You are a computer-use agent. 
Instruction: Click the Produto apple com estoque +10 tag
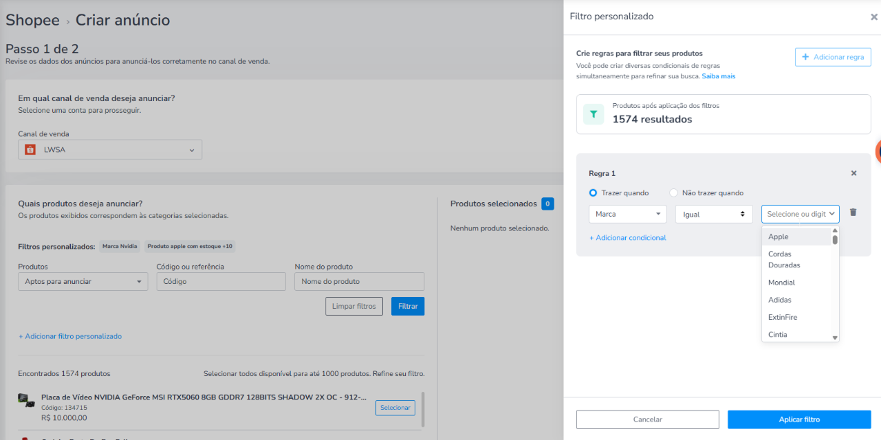pos(190,246)
